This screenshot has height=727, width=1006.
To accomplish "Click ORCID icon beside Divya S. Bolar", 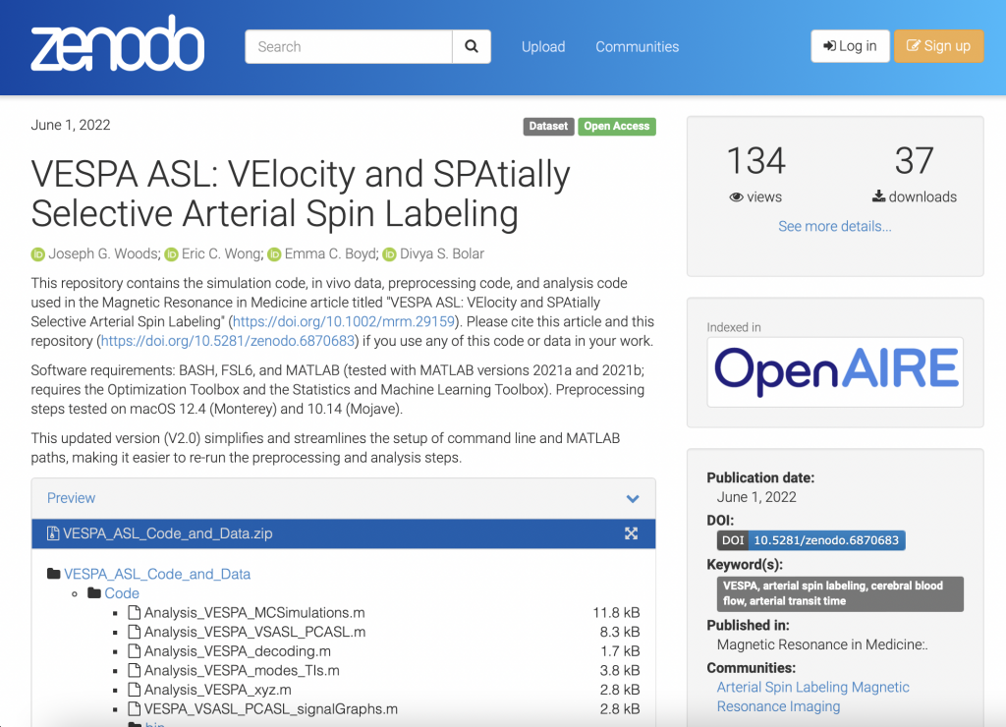I will (389, 254).
